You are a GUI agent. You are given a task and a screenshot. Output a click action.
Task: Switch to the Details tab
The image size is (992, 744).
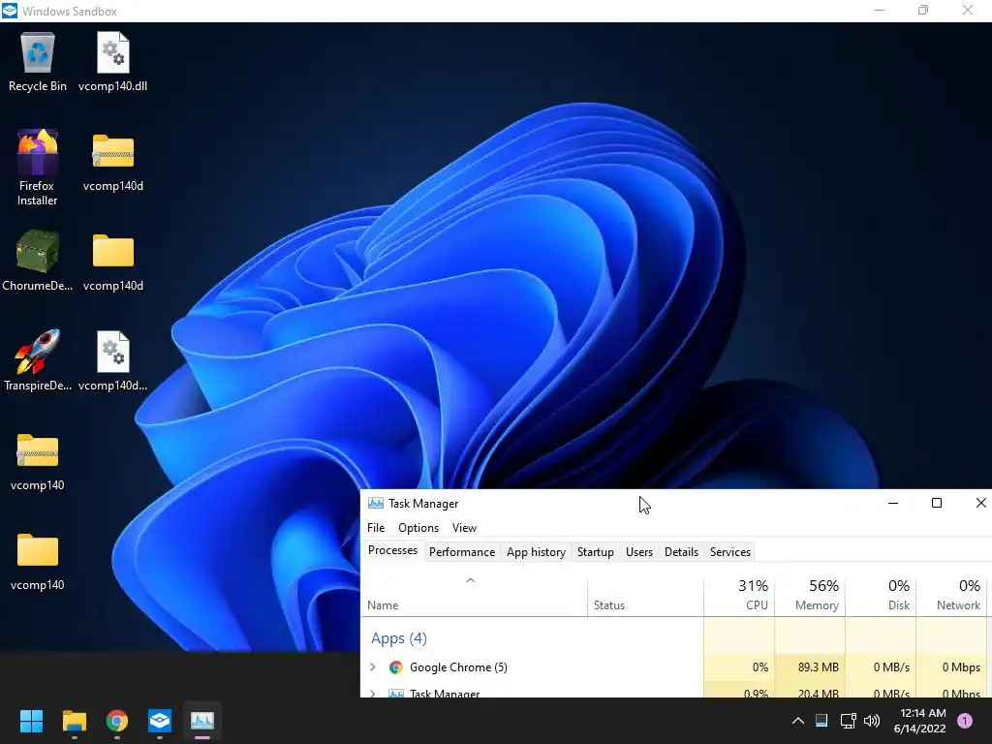coord(681,551)
